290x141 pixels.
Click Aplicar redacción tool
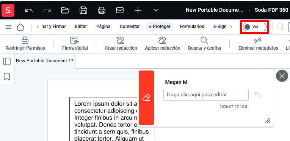[162, 44]
